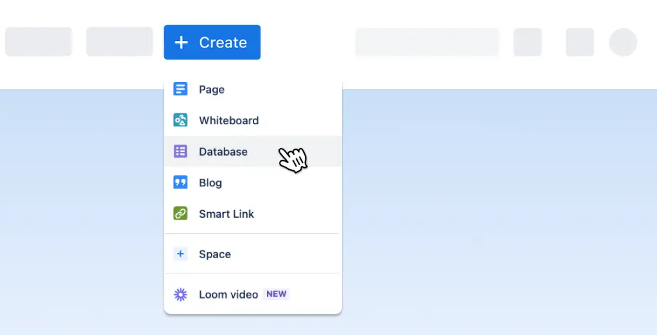Click the plus icon inside Create button
The width and height of the screenshot is (657, 335).
coord(182,42)
